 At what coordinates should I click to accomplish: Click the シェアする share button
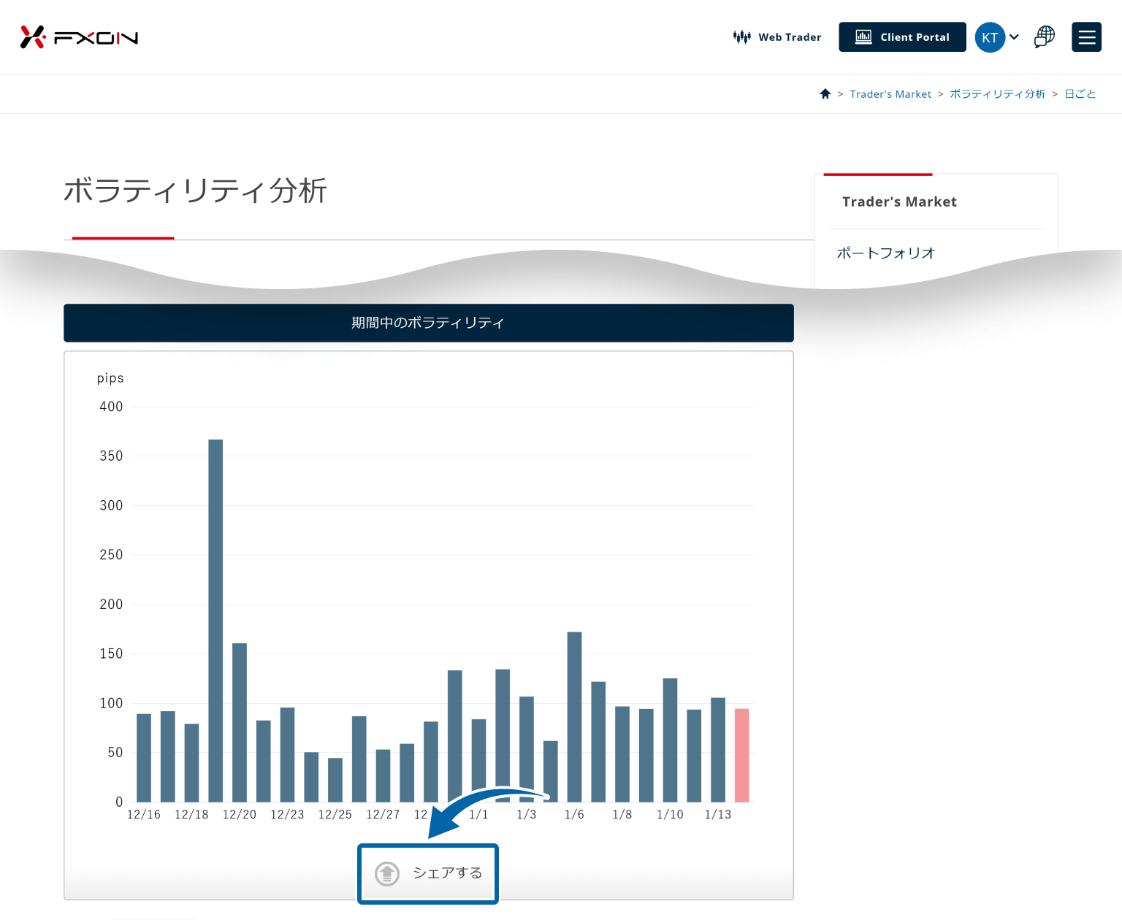428,873
